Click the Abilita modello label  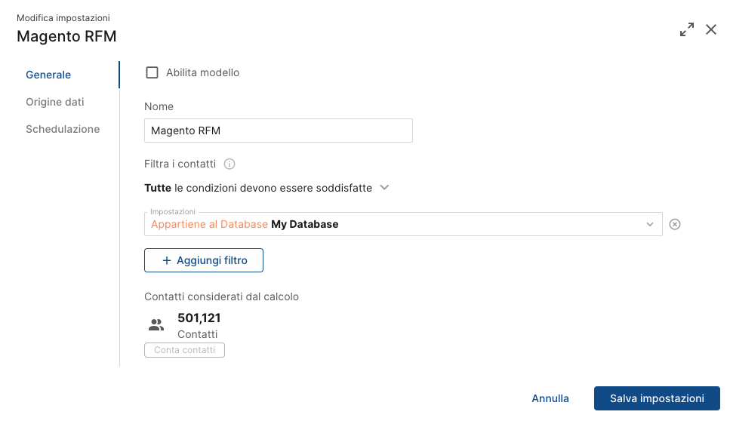[x=202, y=72]
